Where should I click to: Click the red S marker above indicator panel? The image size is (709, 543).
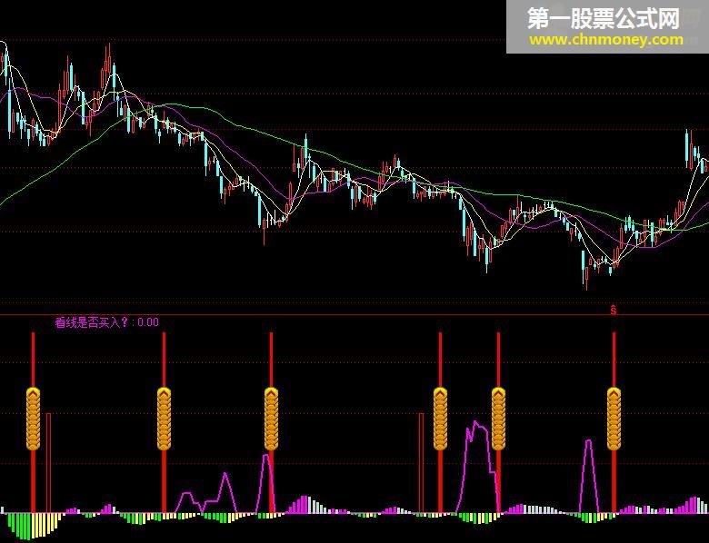click(x=614, y=310)
